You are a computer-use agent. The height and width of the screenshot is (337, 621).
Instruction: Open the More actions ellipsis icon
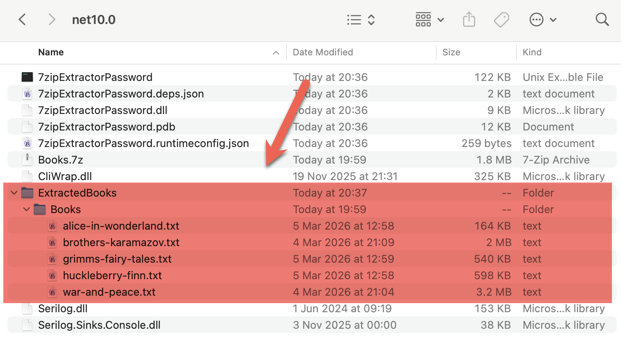tap(536, 19)
